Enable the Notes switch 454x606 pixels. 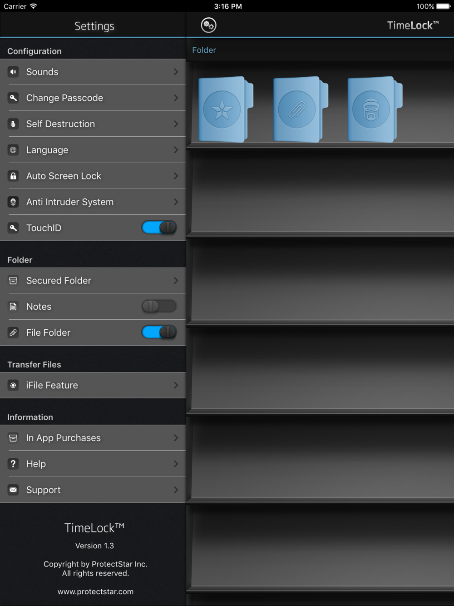[159, 306]
